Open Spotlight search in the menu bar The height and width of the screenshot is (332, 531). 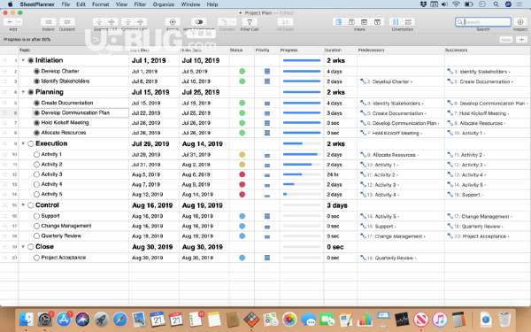pyautogui.click(x=496, y=4)
